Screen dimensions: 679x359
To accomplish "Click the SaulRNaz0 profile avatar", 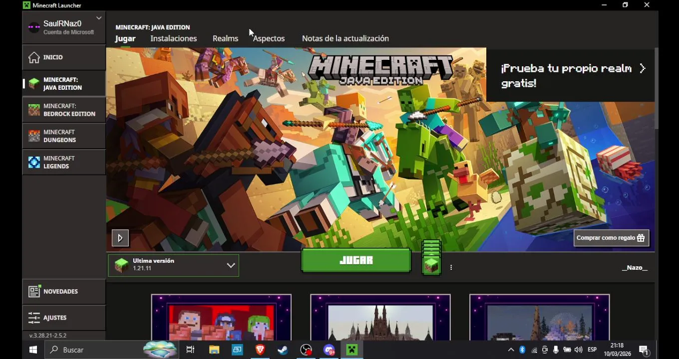I will click(x=34, y=27).
